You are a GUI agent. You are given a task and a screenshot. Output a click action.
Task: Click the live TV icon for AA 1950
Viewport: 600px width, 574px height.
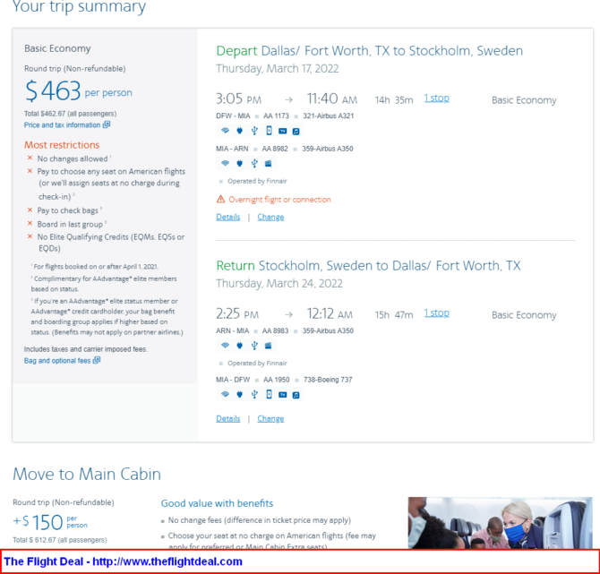tap(282, 395)
